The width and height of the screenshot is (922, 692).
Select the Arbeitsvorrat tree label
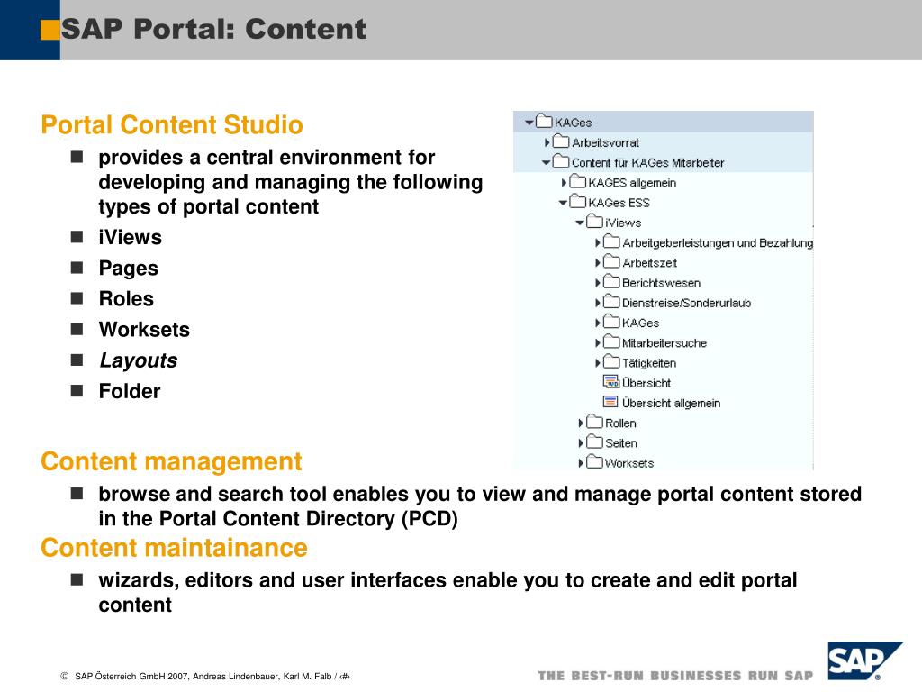click(x=606, y=142)
